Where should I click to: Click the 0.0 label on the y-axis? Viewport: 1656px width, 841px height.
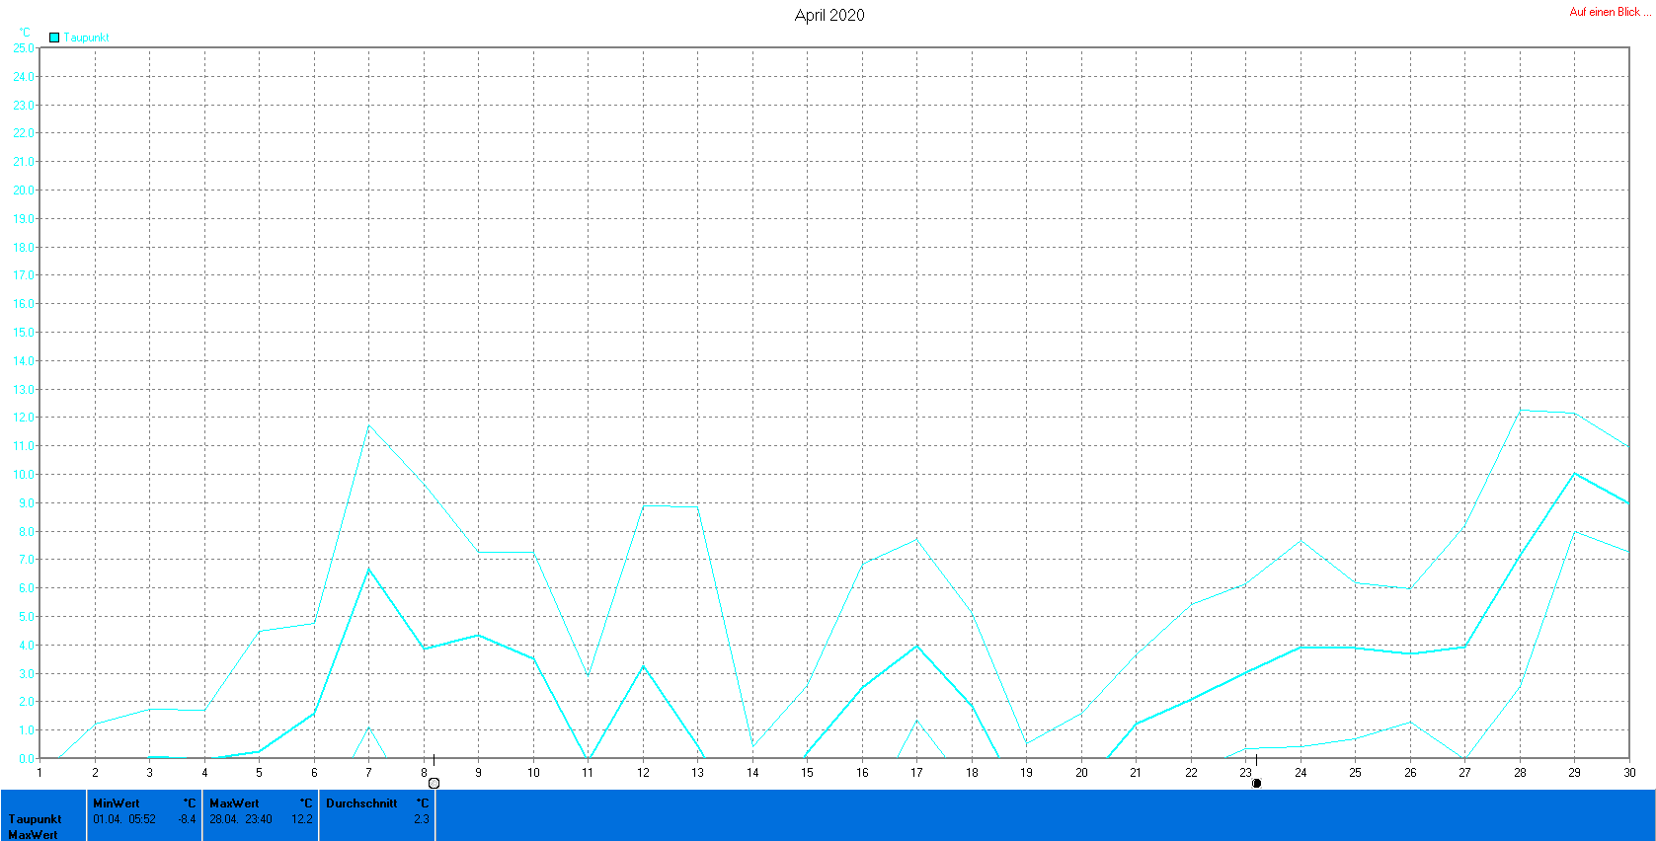pos(27,759)
